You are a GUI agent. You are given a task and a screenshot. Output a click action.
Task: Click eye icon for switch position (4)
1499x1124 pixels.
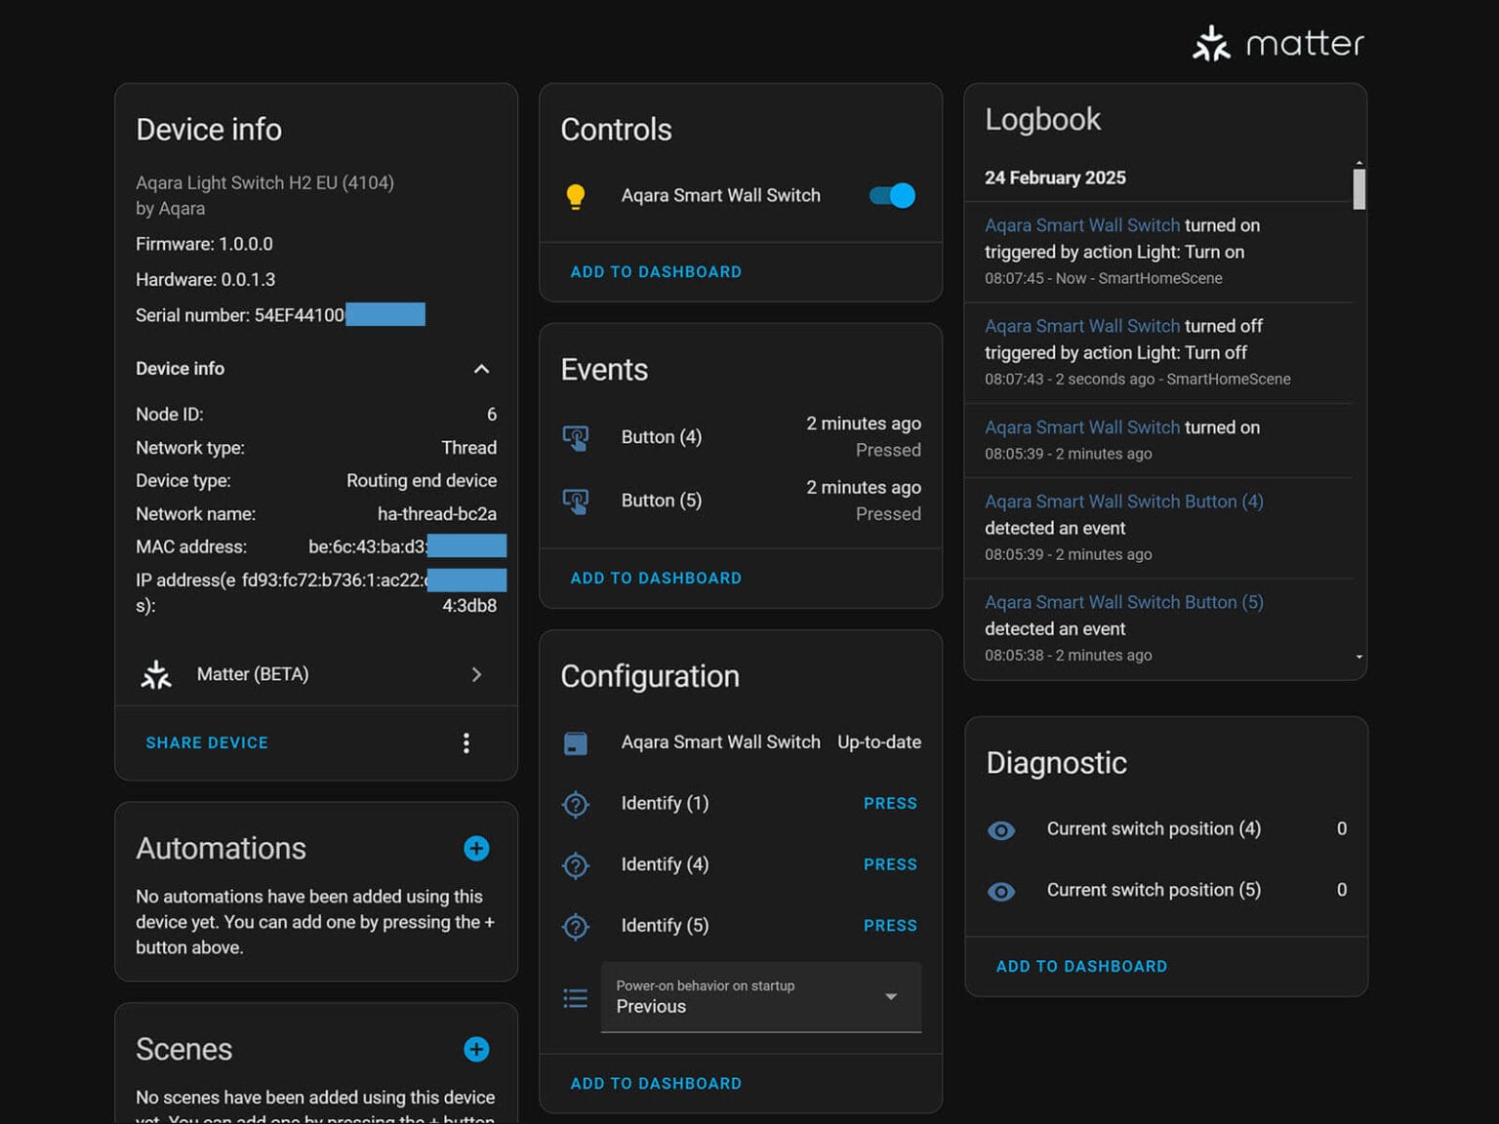[1001, 830]
